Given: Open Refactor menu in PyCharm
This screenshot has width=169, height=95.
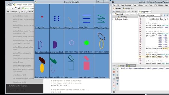Looking at the screenshot, I should pyautogui.click(x=140, y=5).
